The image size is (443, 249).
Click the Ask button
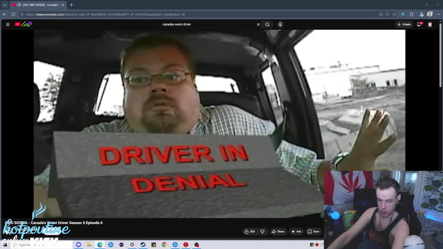(296, 231)
